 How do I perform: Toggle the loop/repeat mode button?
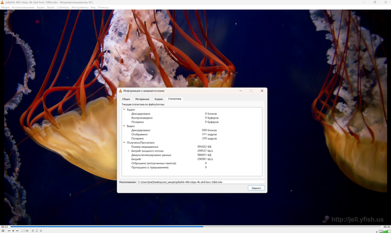(x=37, y=231)
